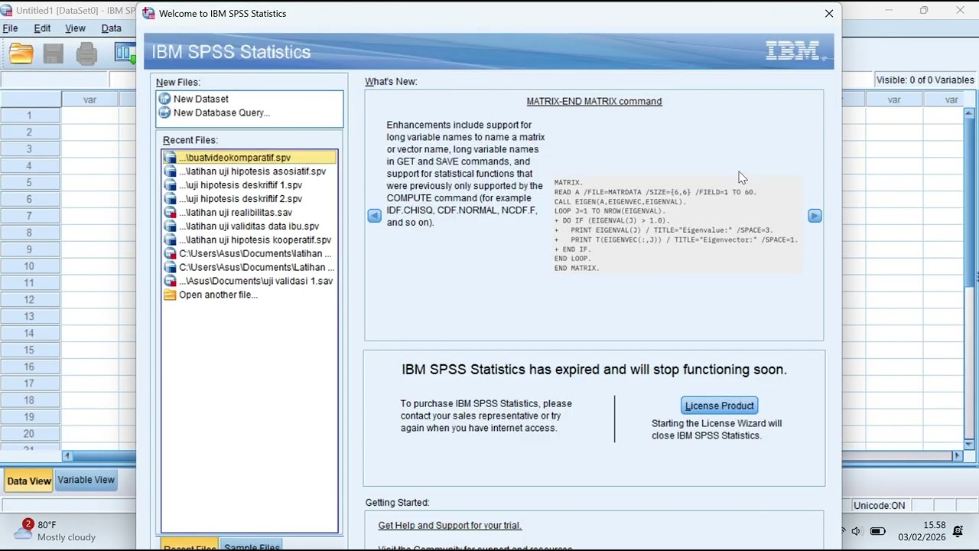Switch to the Variable View tab
The width and height of the screenshot is (979, 551).
tap(86, 480)
